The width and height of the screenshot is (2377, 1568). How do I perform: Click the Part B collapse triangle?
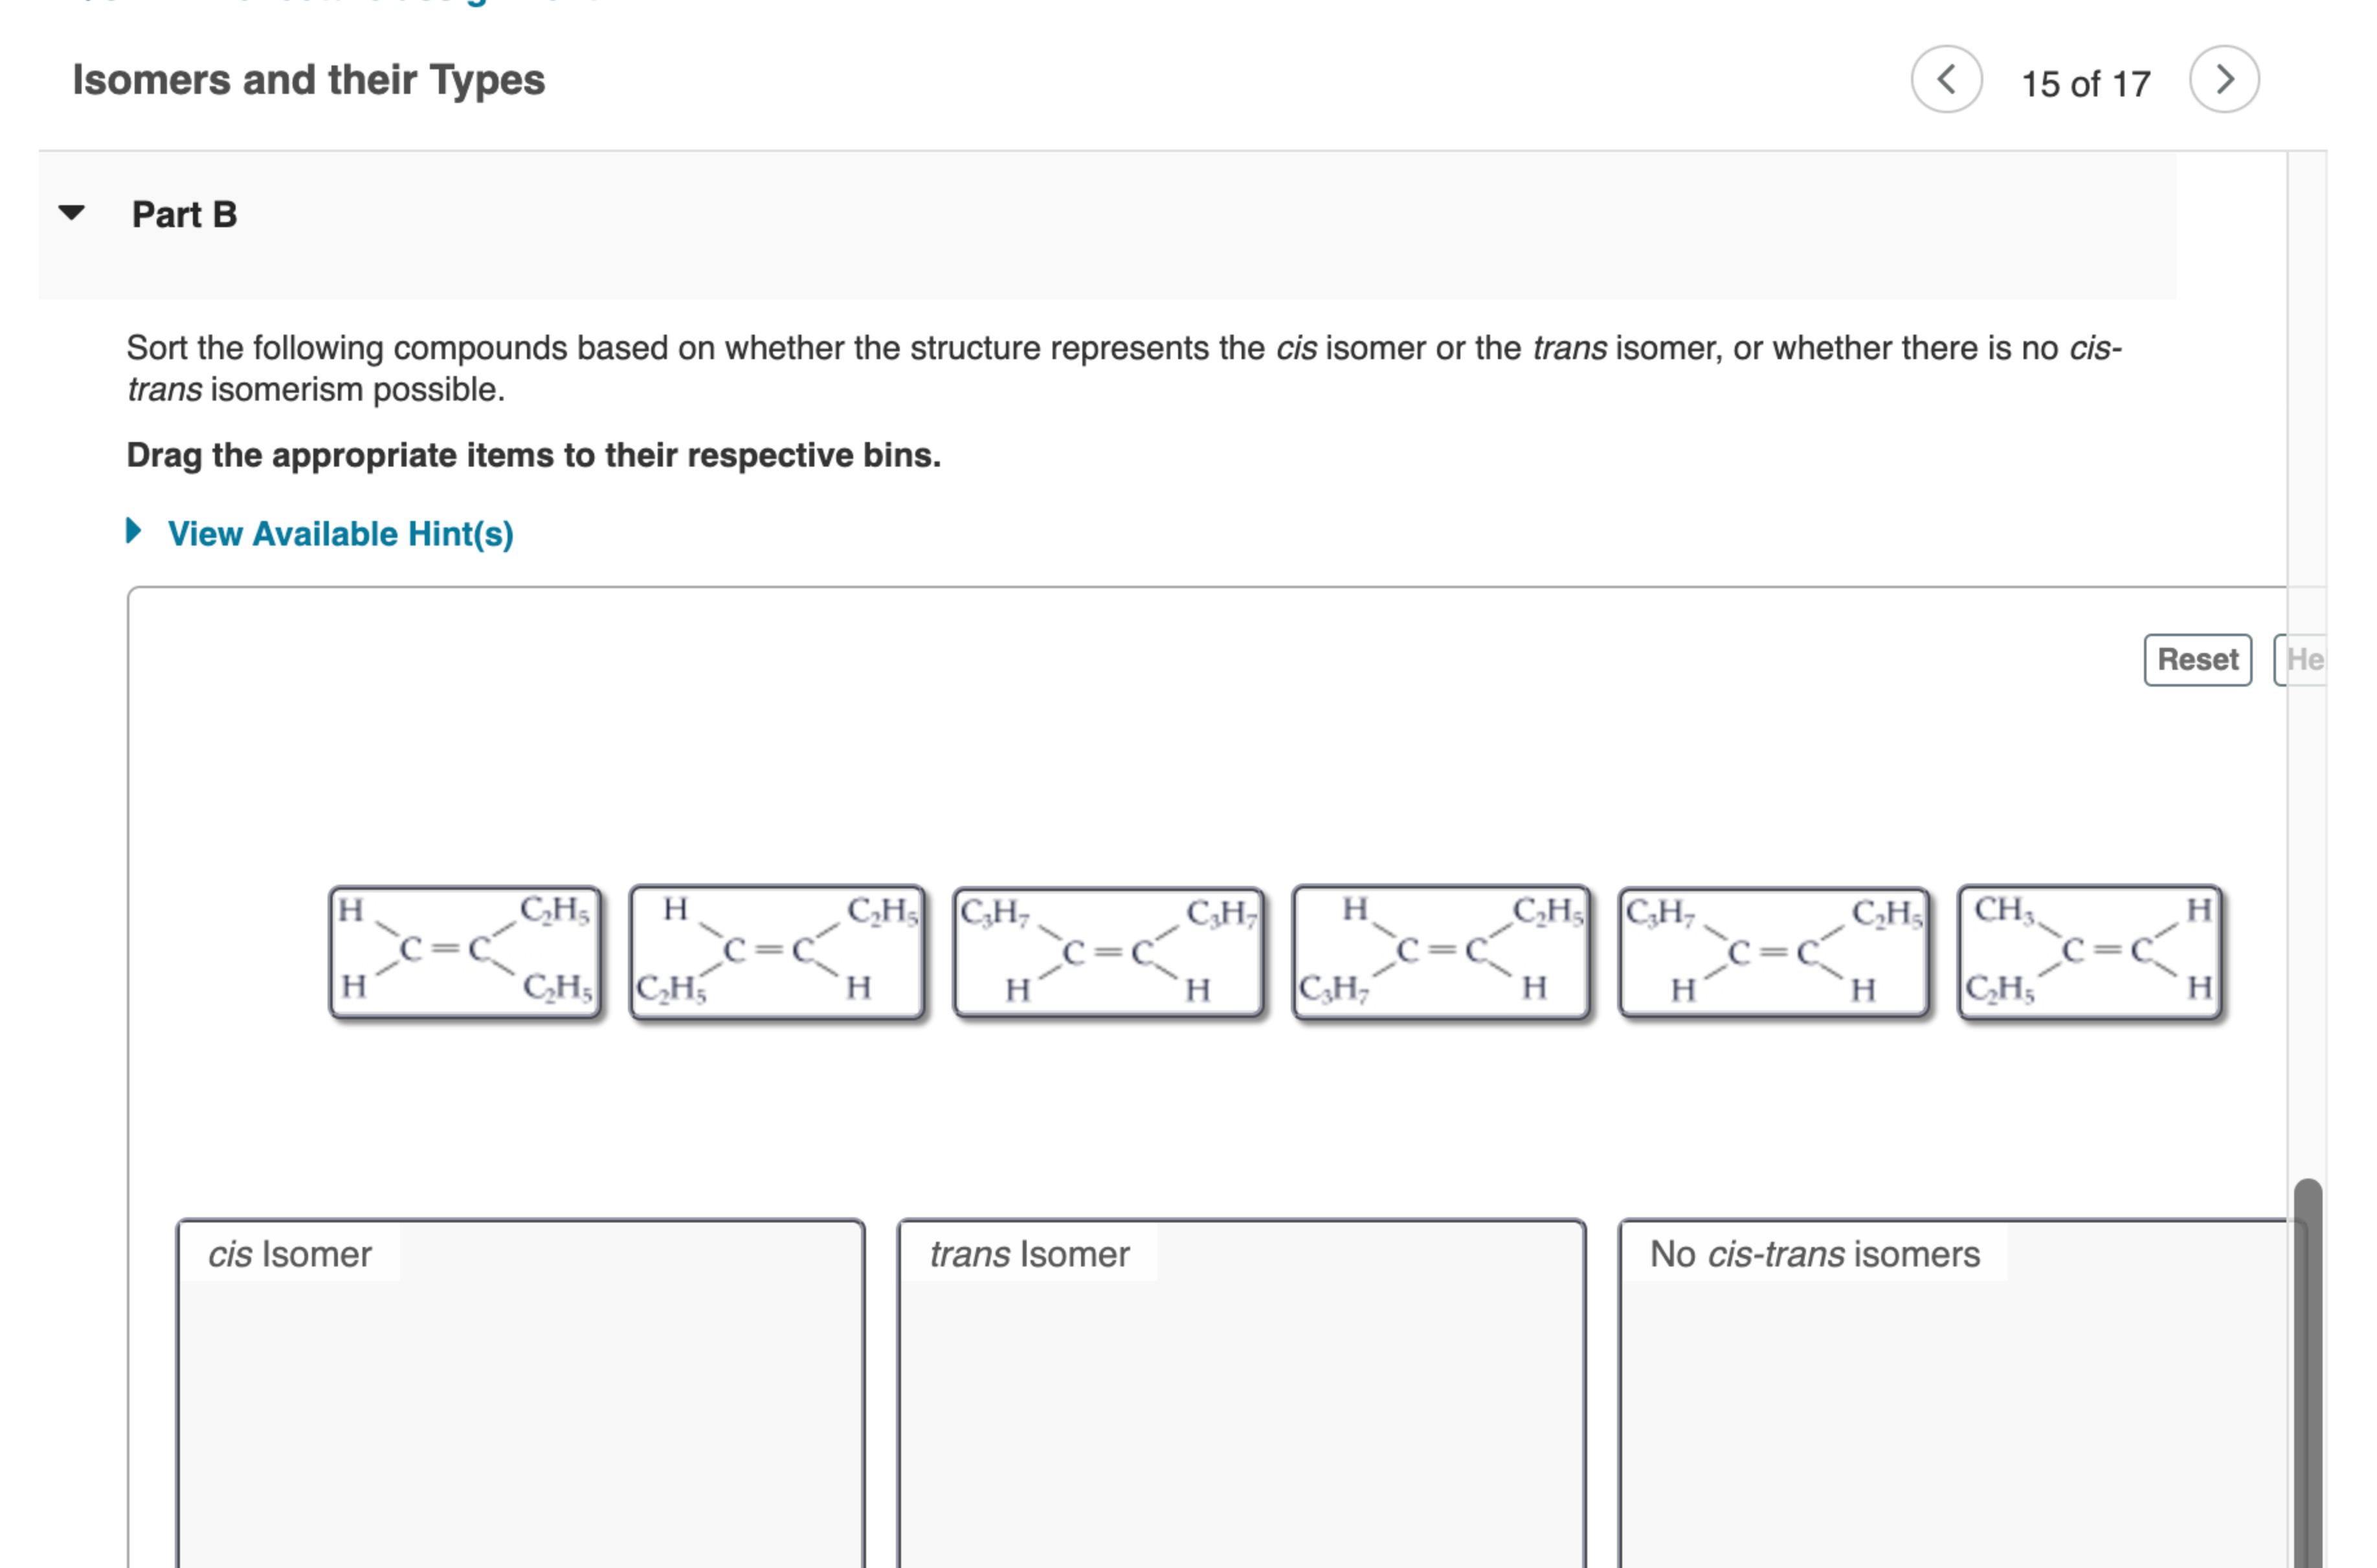coord(72,213)
